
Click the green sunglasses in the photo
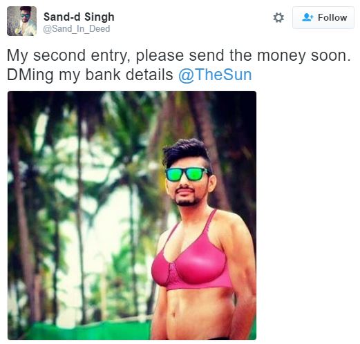click(187, 174)
